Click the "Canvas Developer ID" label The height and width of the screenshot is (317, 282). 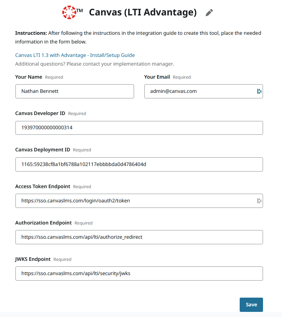tap(40, 113)
